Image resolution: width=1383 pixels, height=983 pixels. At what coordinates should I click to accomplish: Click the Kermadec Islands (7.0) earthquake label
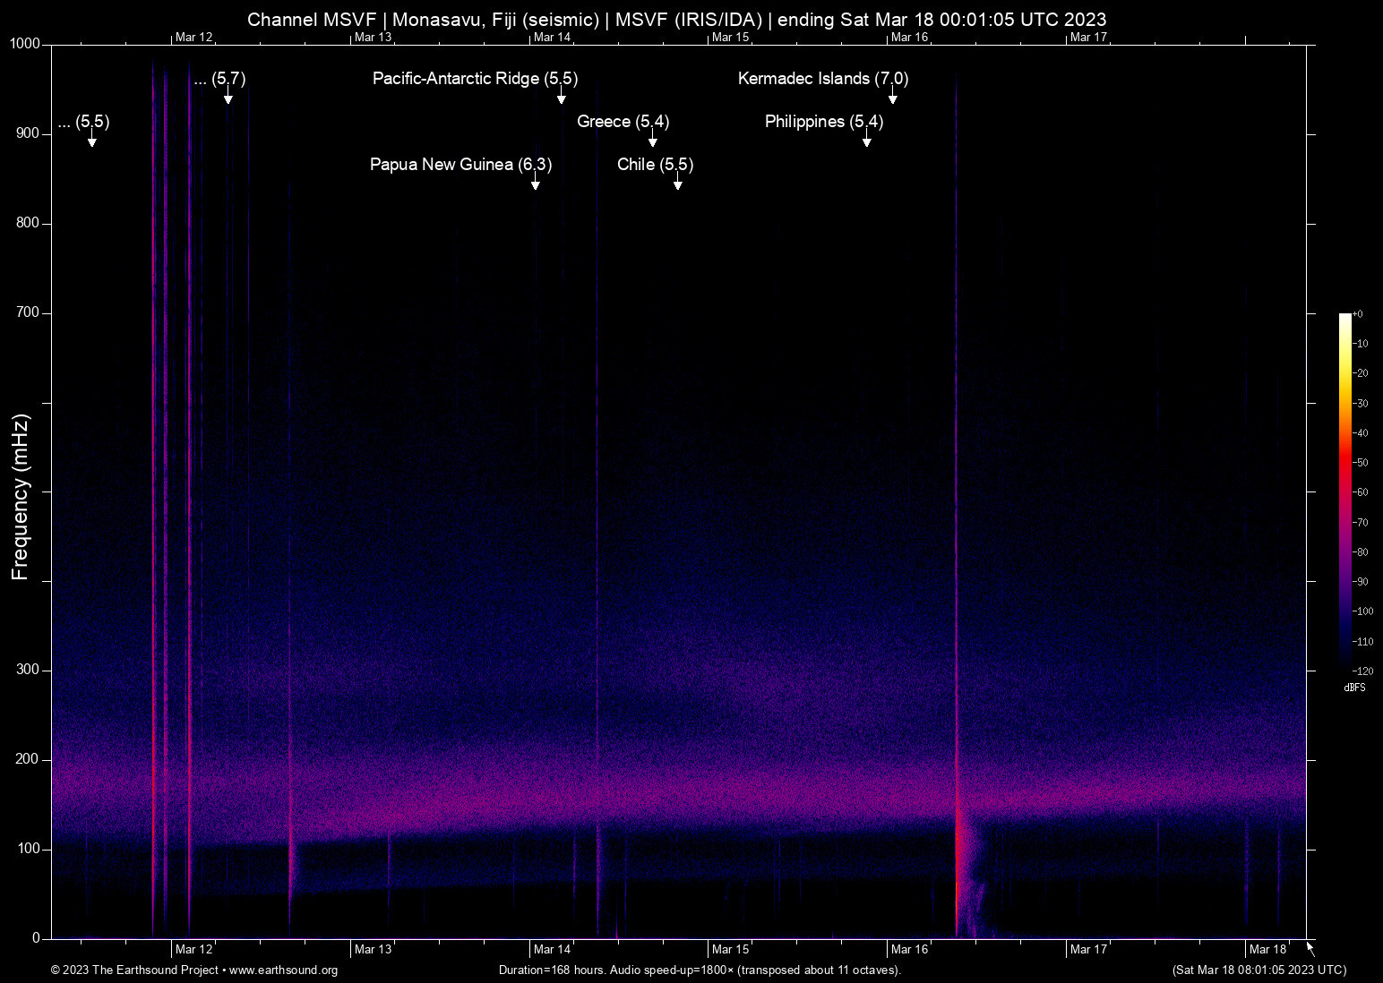[x=823, y=79]
